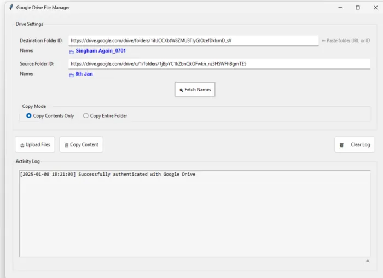The width and height of the screenshot is (383, 278).
Task: Click the Source Folder ID input field
Action: tap(219, 64)
